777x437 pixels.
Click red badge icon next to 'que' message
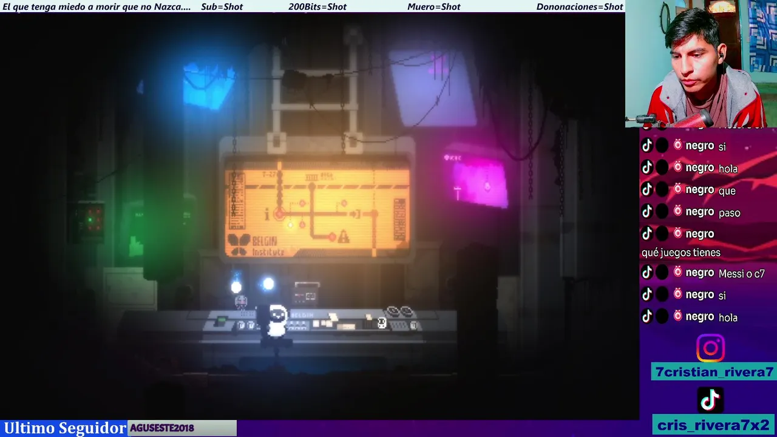click(677, 189)
